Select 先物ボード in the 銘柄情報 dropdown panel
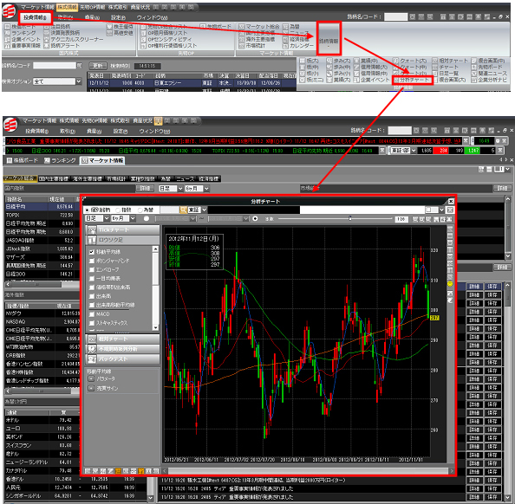Screen dimensions: 515x504 coord(486,68)
